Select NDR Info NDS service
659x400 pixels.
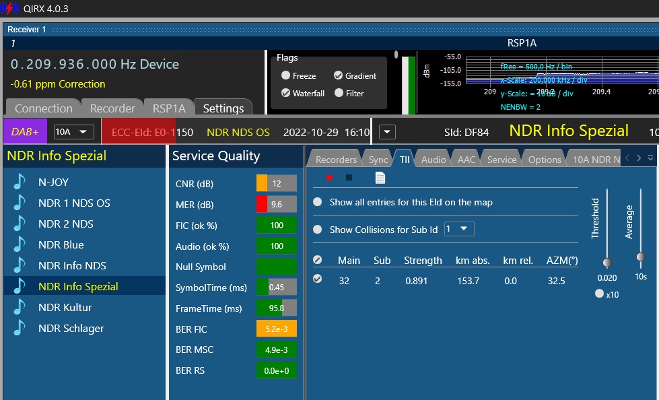pyautogui.click(x=72, y=265)
